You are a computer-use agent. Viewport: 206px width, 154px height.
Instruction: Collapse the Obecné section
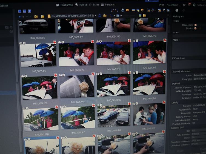coord(176,83)
